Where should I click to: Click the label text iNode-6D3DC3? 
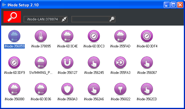[94, 46]
